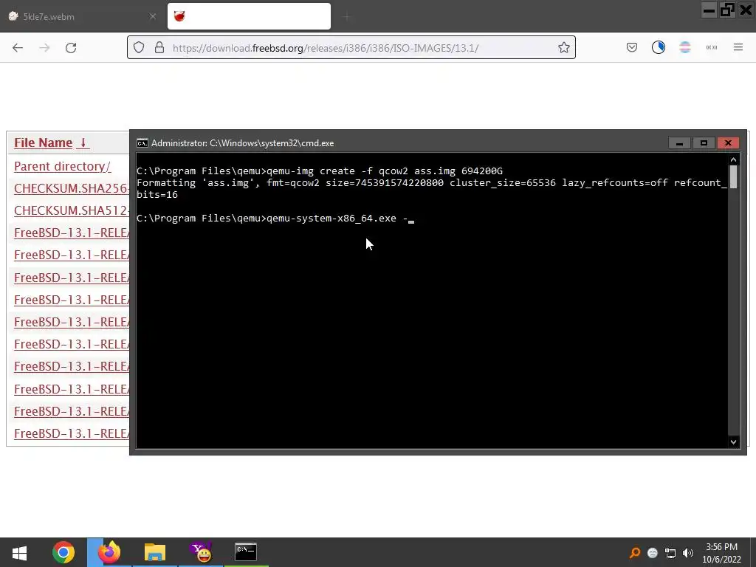Reload the FreeBSD download page
The image size is (756, 567).
(x=71, y=48)
